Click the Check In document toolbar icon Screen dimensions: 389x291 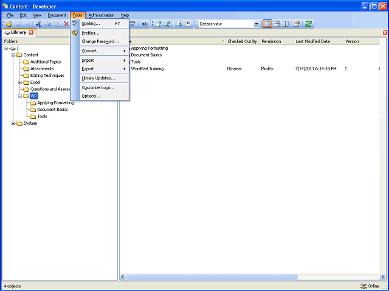(159, 24)
